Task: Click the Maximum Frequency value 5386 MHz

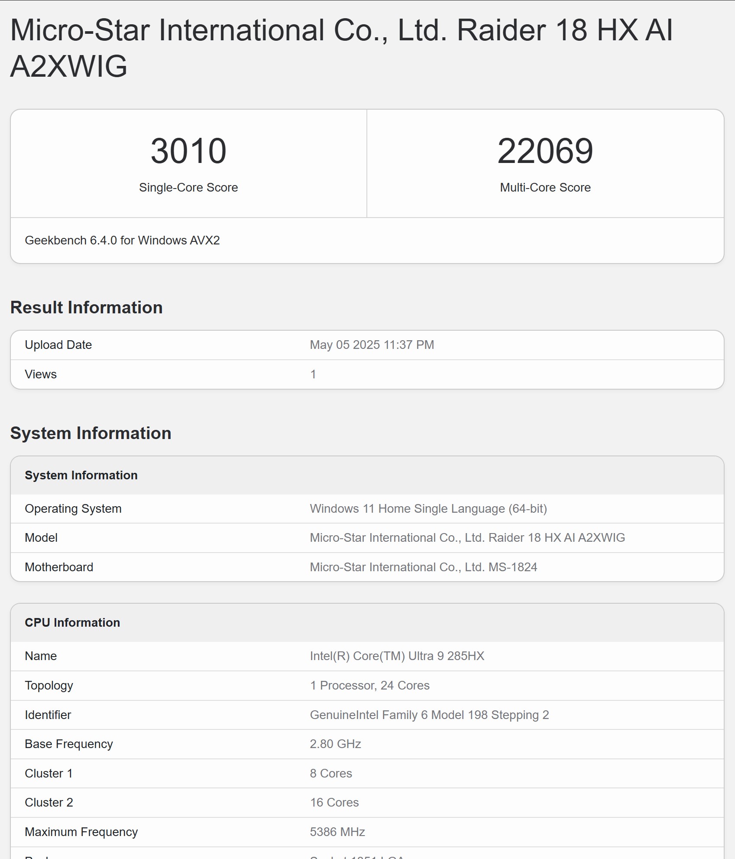Action: click(337, 832)
